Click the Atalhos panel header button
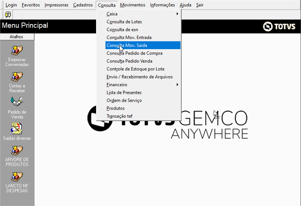Image resolution: width=301 pixels, height=206 pixels. click(17, 37)
